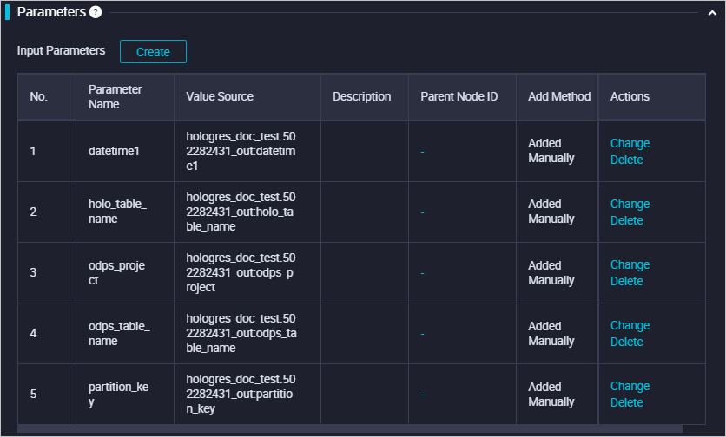Click Create to add an input parameter
This screenshot has width=726, height=437.
[x=153, y=52]
